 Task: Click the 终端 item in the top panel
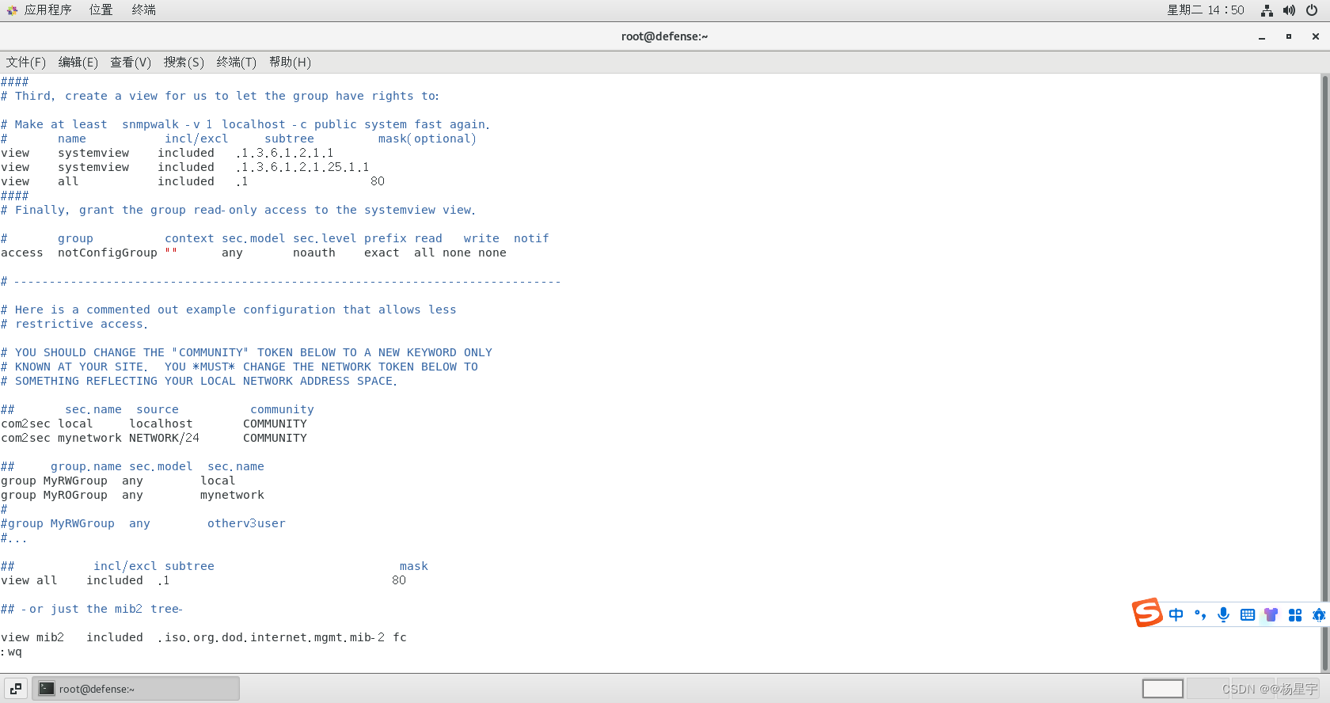143,10
